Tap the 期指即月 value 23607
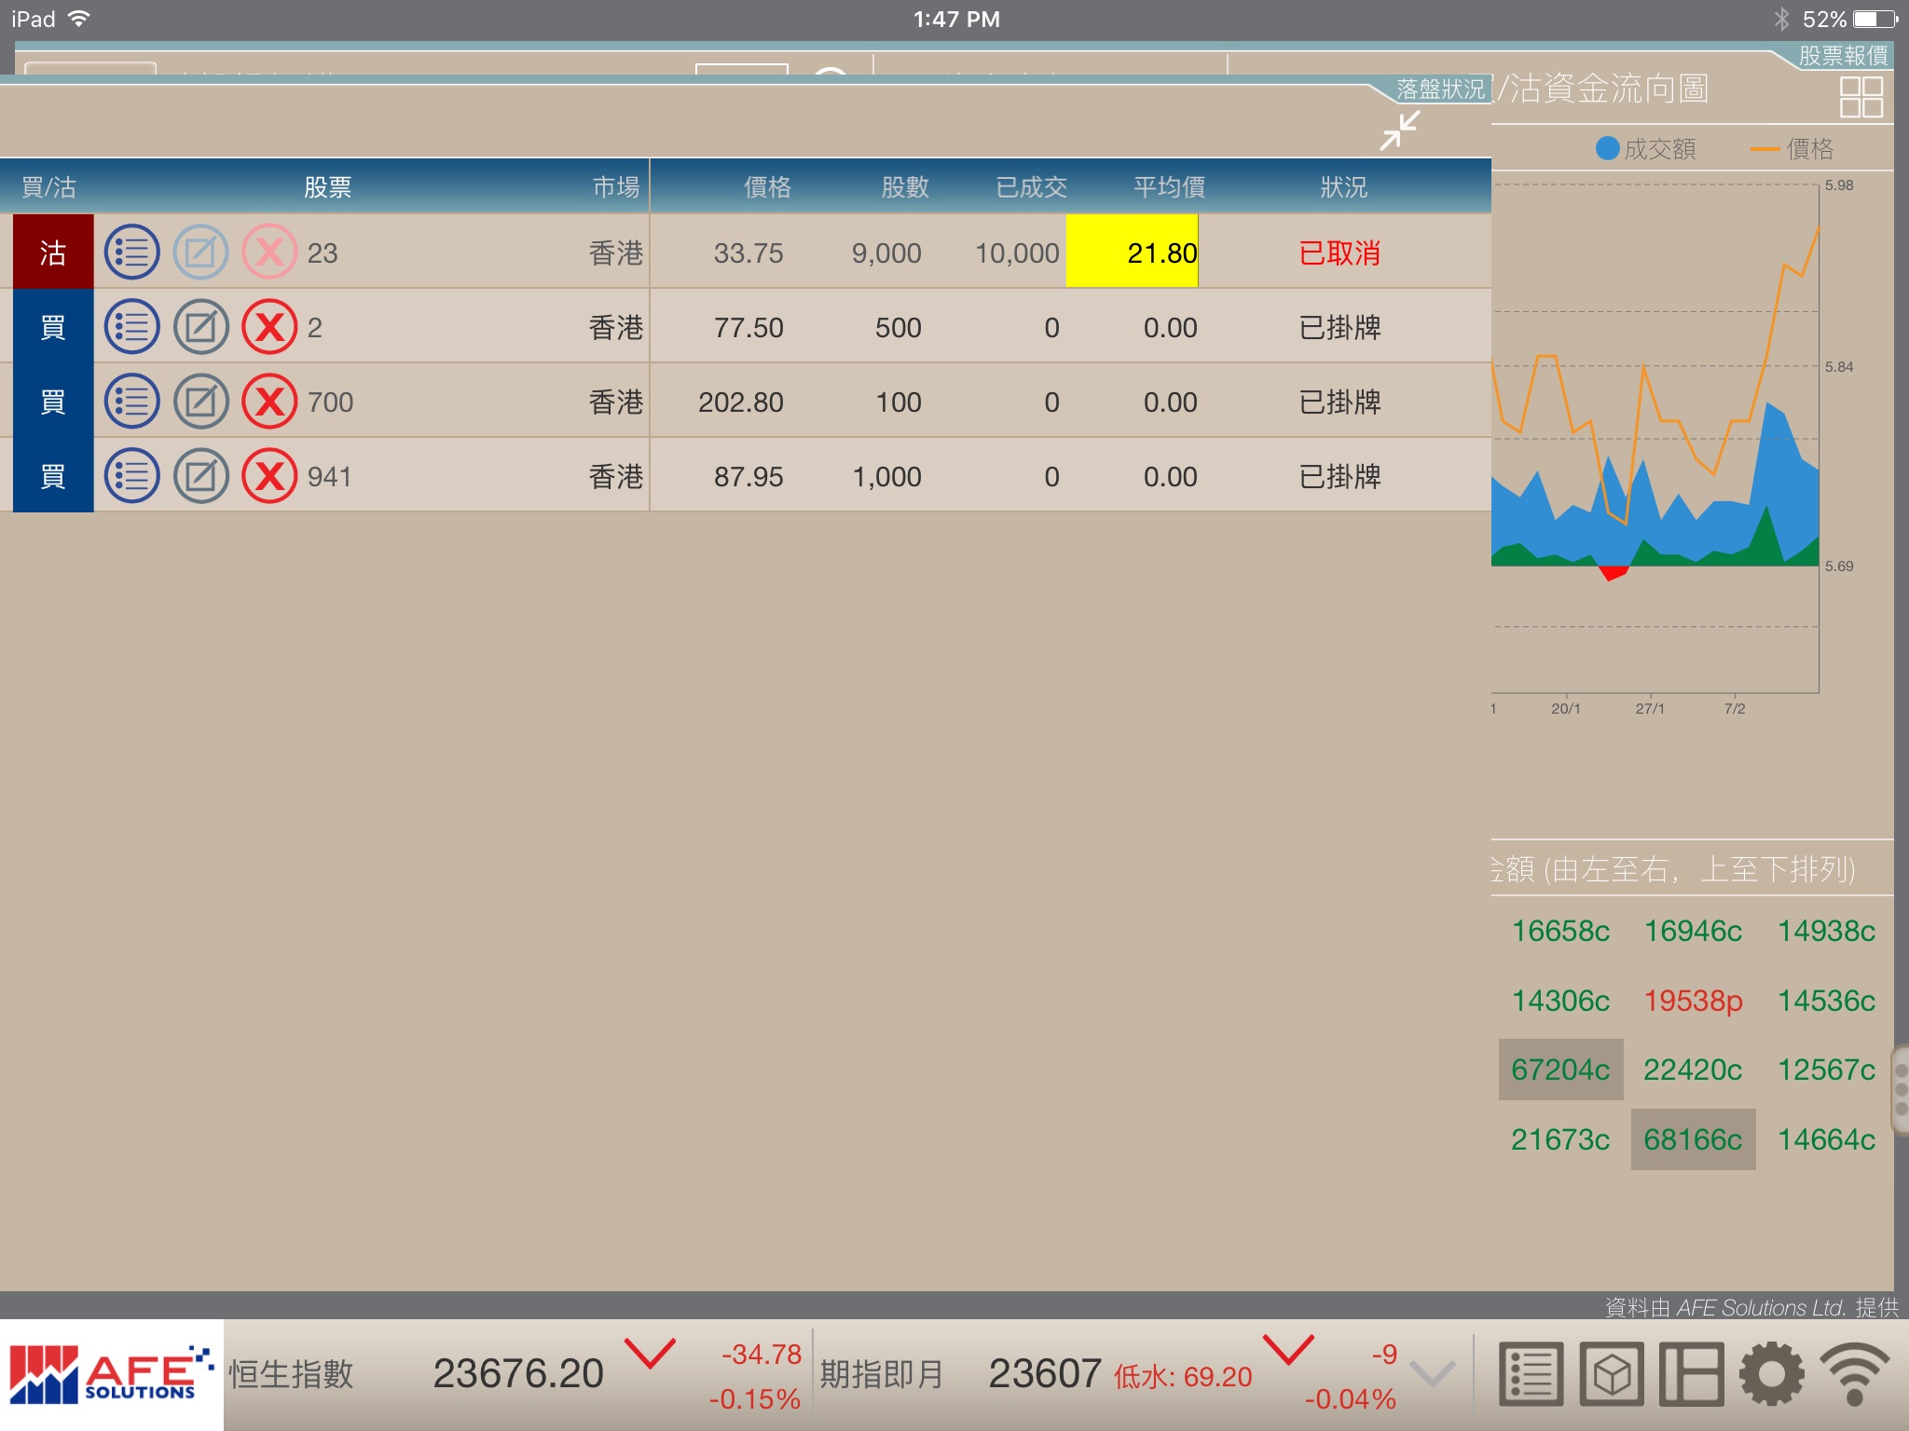The width and height of the screenshot is (1909, 1431). (x=1045, y=1374)
